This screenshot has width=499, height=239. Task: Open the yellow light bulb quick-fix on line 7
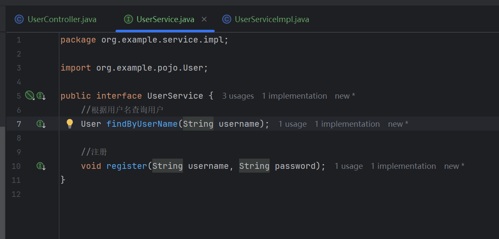coord(70,123)
